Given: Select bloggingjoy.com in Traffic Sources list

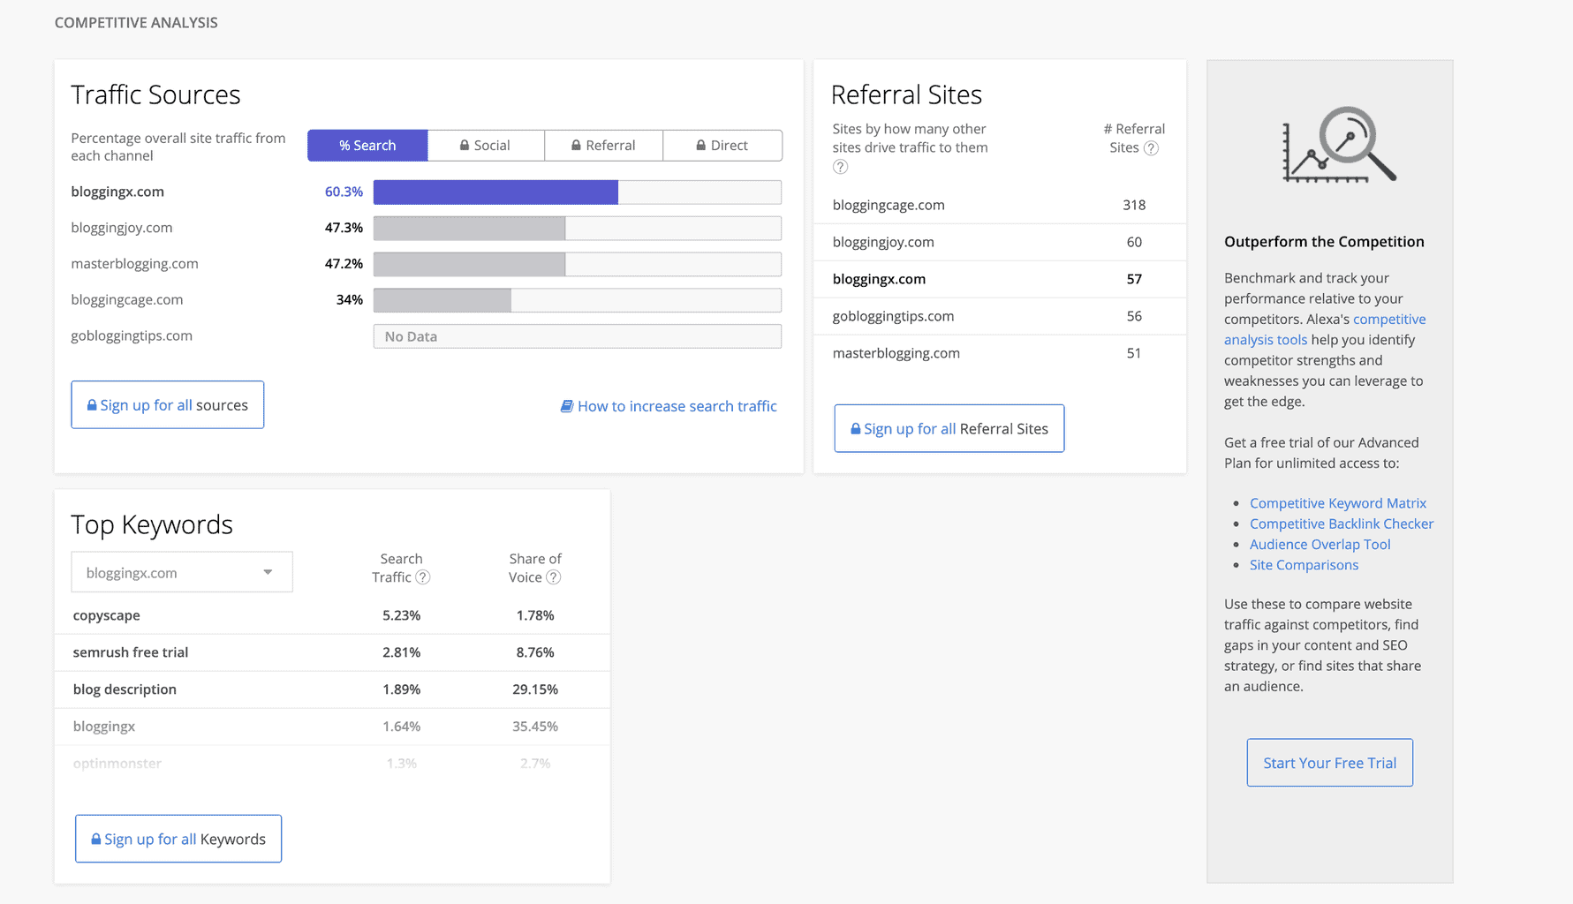Looking at the screenshot, I should click(122, 228).
